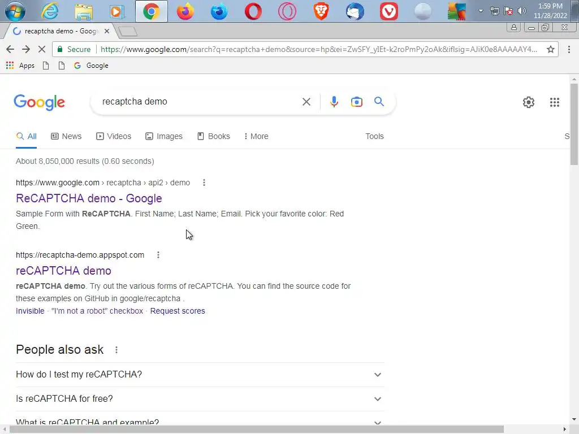The height and width of the screenshot is (434, 579).
Task: Open Chrome user profile button
Action: click(x=513, y=27)
